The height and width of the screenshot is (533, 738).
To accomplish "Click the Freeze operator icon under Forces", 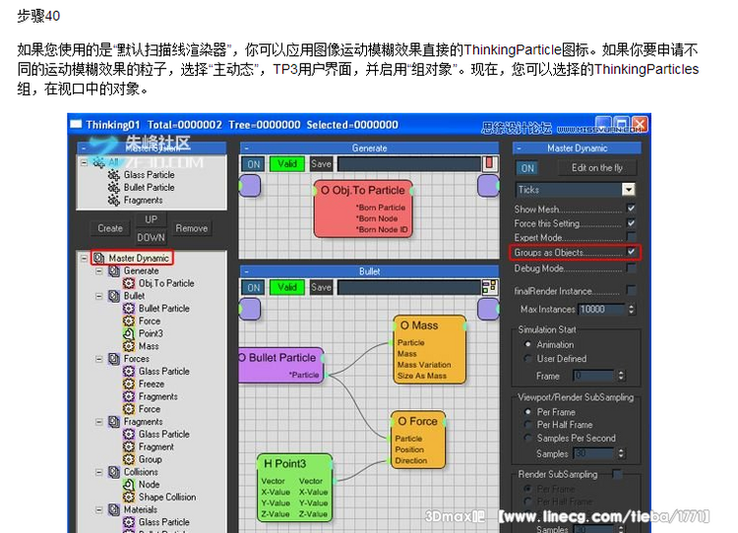I will [x=129, y=385].
